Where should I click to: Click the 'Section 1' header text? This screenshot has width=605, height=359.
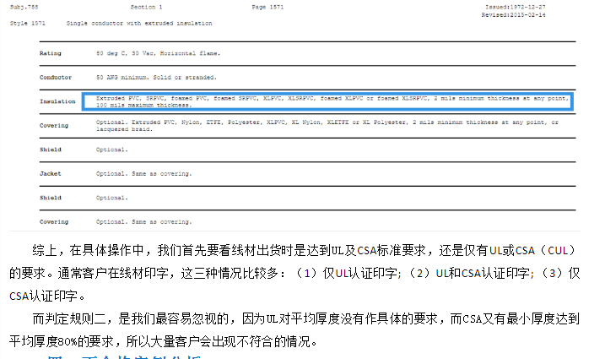(x=147, y=6)
